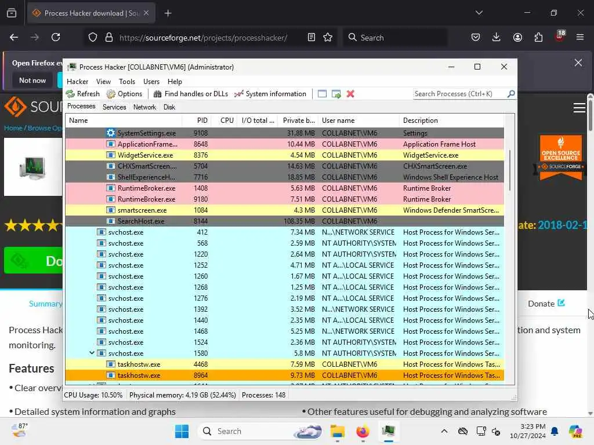Toggle Firefox reader view icon
594x445 pixels.
pyautogui.click(x=312, y=37)
